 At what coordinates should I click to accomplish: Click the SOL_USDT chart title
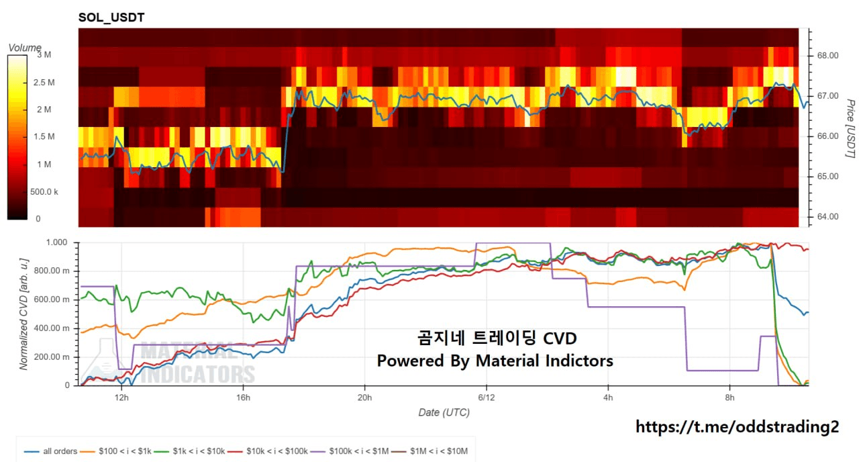pyautogui.click(x=111, y=17)
